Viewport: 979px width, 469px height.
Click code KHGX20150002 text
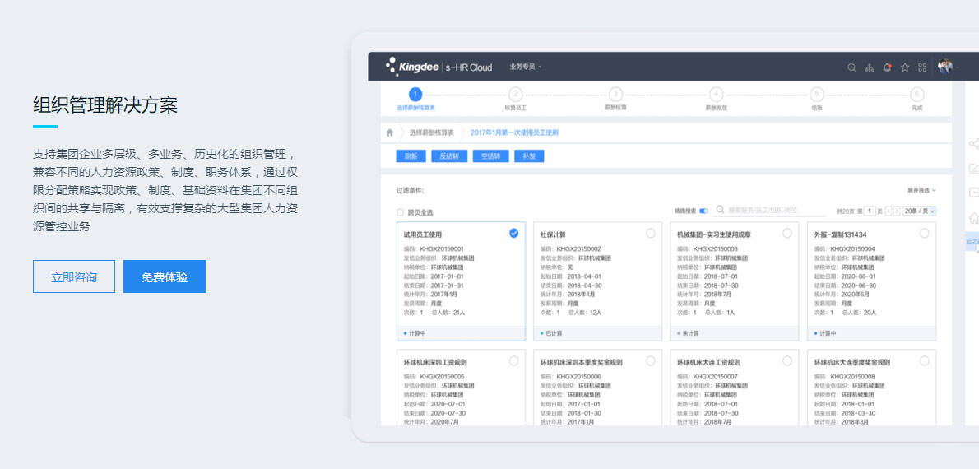pyautogui.click(x=579, y=249)
